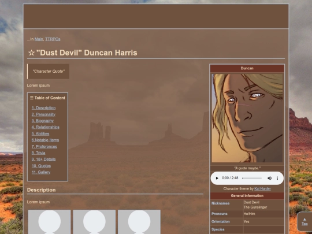Jump to 9. 18+ Details section
312x234 pixels.
(x=43, y=159)
